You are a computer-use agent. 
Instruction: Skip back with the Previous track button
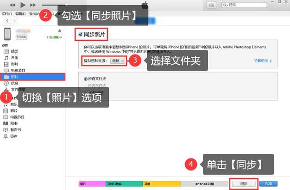pos(12,5)
